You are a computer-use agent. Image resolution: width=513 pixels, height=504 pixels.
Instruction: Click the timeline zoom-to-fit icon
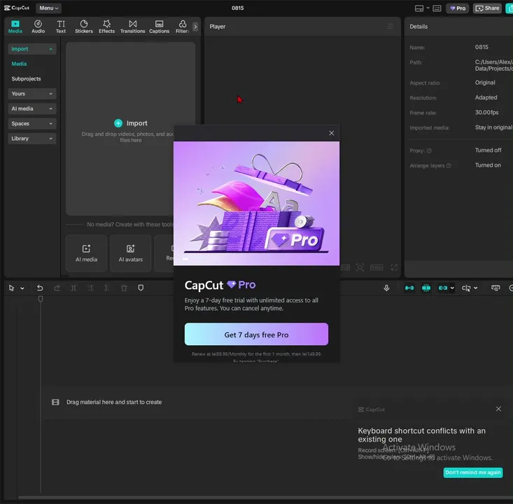tap(496, 288)
